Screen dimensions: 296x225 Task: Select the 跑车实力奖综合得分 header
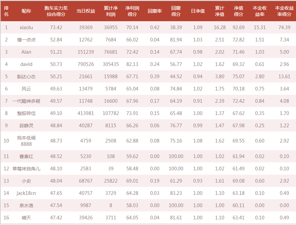click(56, 11)
